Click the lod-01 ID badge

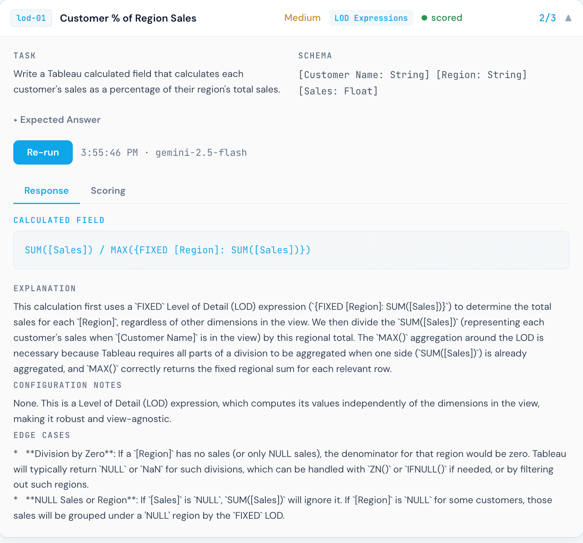tap(31, 18)
